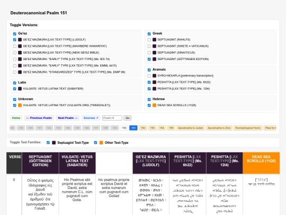This screenshot has width=286, height=215.
Task: Navigate to Previous Psalm
Action: coord(39,118)
